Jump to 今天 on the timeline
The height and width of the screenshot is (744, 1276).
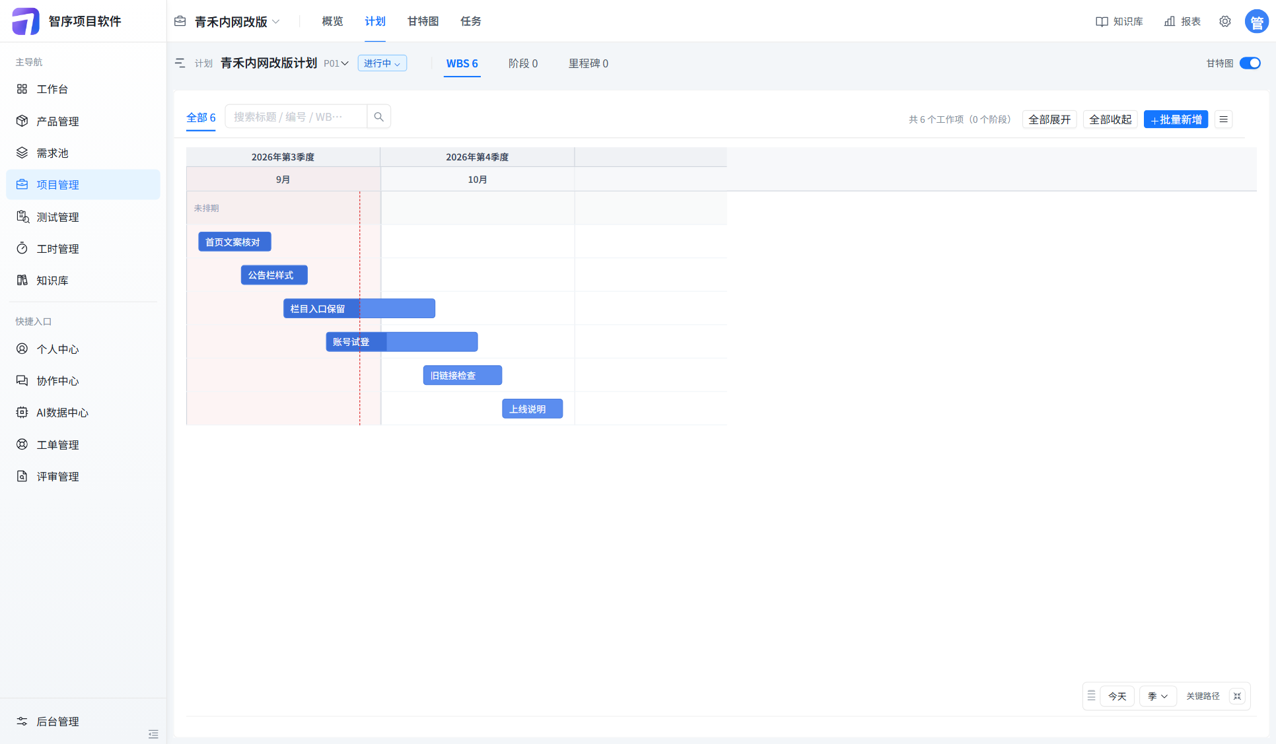pos(1117,696)
